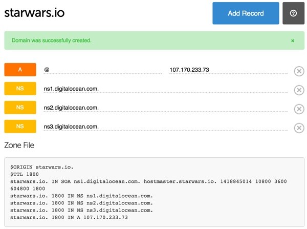Click inside the zone file text box
This screenshot has height=229, width=307.
[155, 192]
